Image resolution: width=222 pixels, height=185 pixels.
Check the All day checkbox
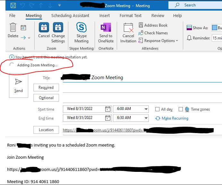pyautogui.click(x=157, y=109)
